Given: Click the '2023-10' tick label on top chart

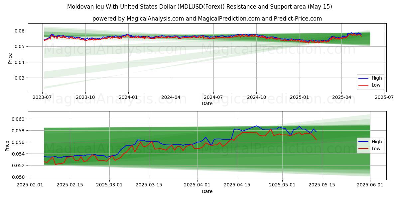Looking at the screenshot, I should click(85, 98).
